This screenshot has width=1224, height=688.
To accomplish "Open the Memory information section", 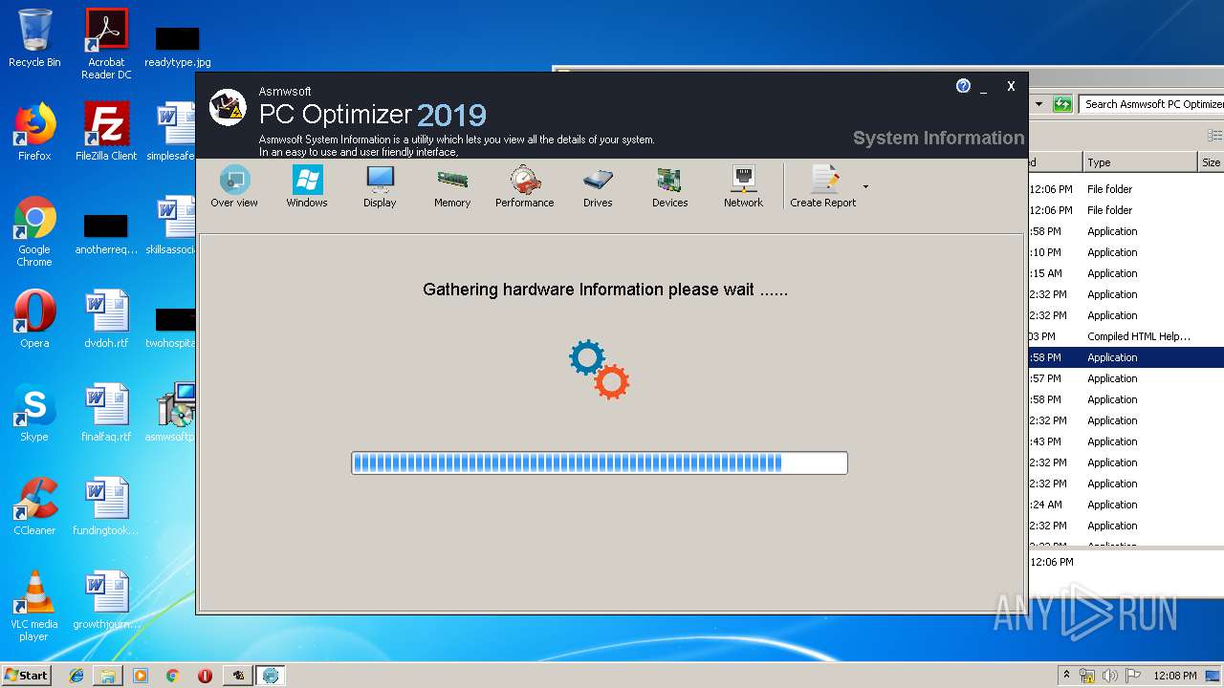I will tap(452, 186).
